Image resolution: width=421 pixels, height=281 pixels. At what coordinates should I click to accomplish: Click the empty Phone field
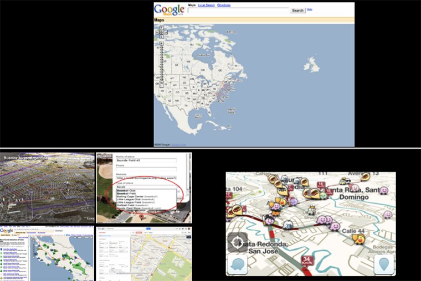click(x=146, y=169)
